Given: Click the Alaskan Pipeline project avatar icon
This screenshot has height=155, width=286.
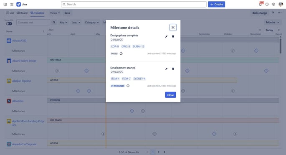Looking at the screenshot, I should pos(9,81).
